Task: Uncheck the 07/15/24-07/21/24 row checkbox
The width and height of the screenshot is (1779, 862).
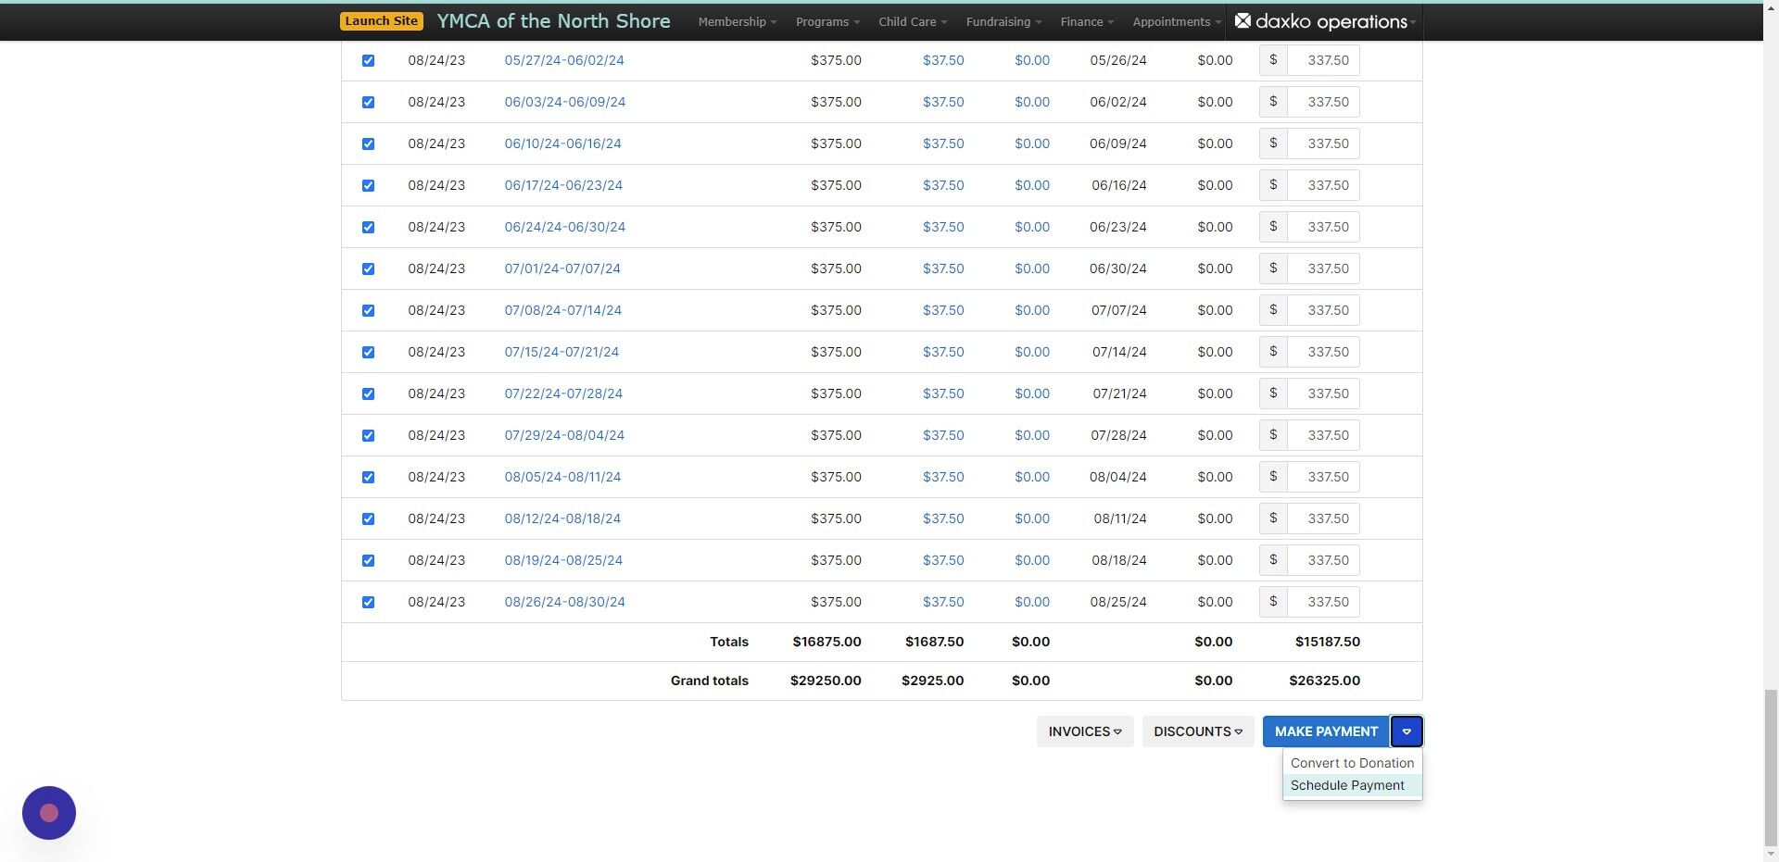Action: coord(368,352)
